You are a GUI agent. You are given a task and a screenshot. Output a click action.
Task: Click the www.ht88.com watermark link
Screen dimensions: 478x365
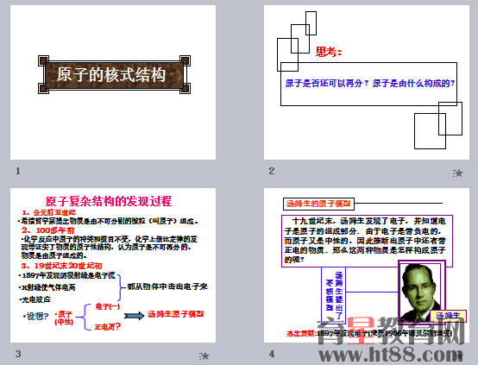click(x=391, y=355)
